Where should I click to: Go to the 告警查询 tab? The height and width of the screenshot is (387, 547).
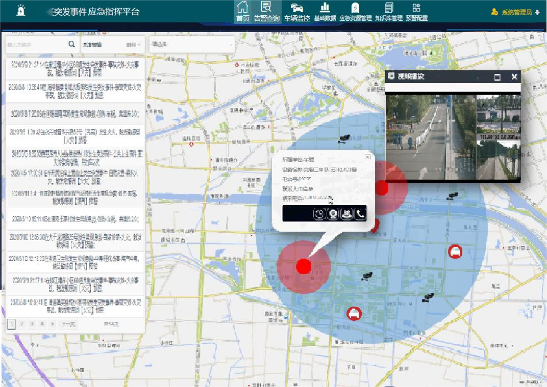pyautogui.click(x=266, y=12)
